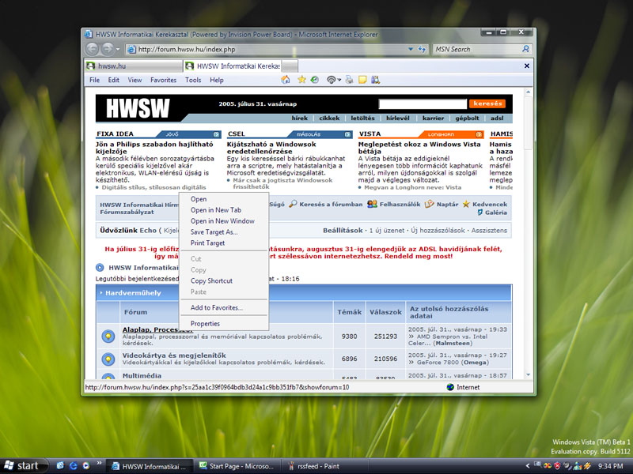Choose Open in New Window

click(x=225, y=221)
